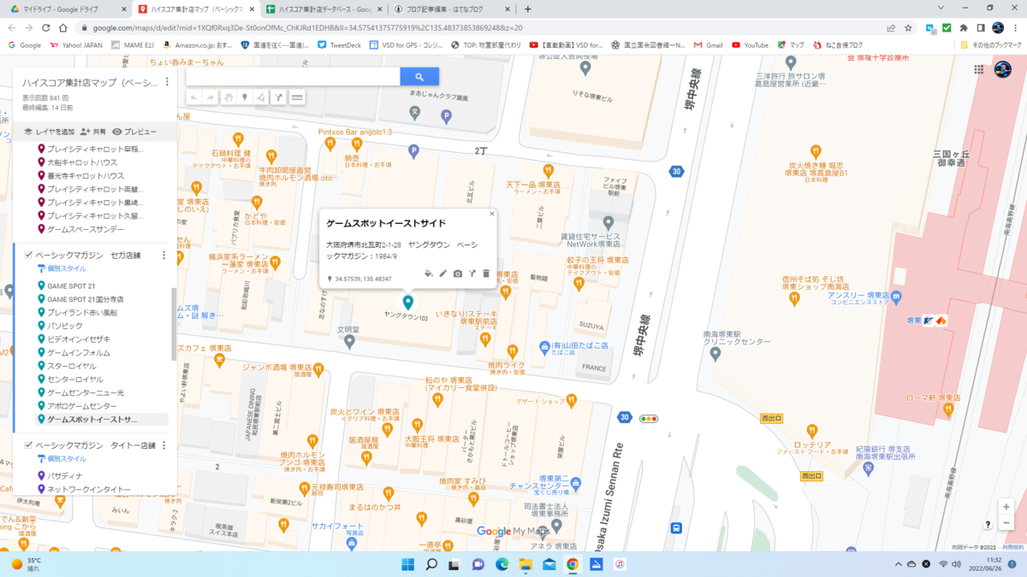This screenshot has height=577, width=1027.
Task: Select プレイランド赤い風船 in layer list
Action: click(x=83, y=313)
